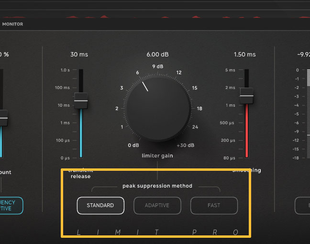The height and width of the screenshot is (244, 310).
Task: Select the STANDARD peak suppression method
Action: tap(100, 205)
